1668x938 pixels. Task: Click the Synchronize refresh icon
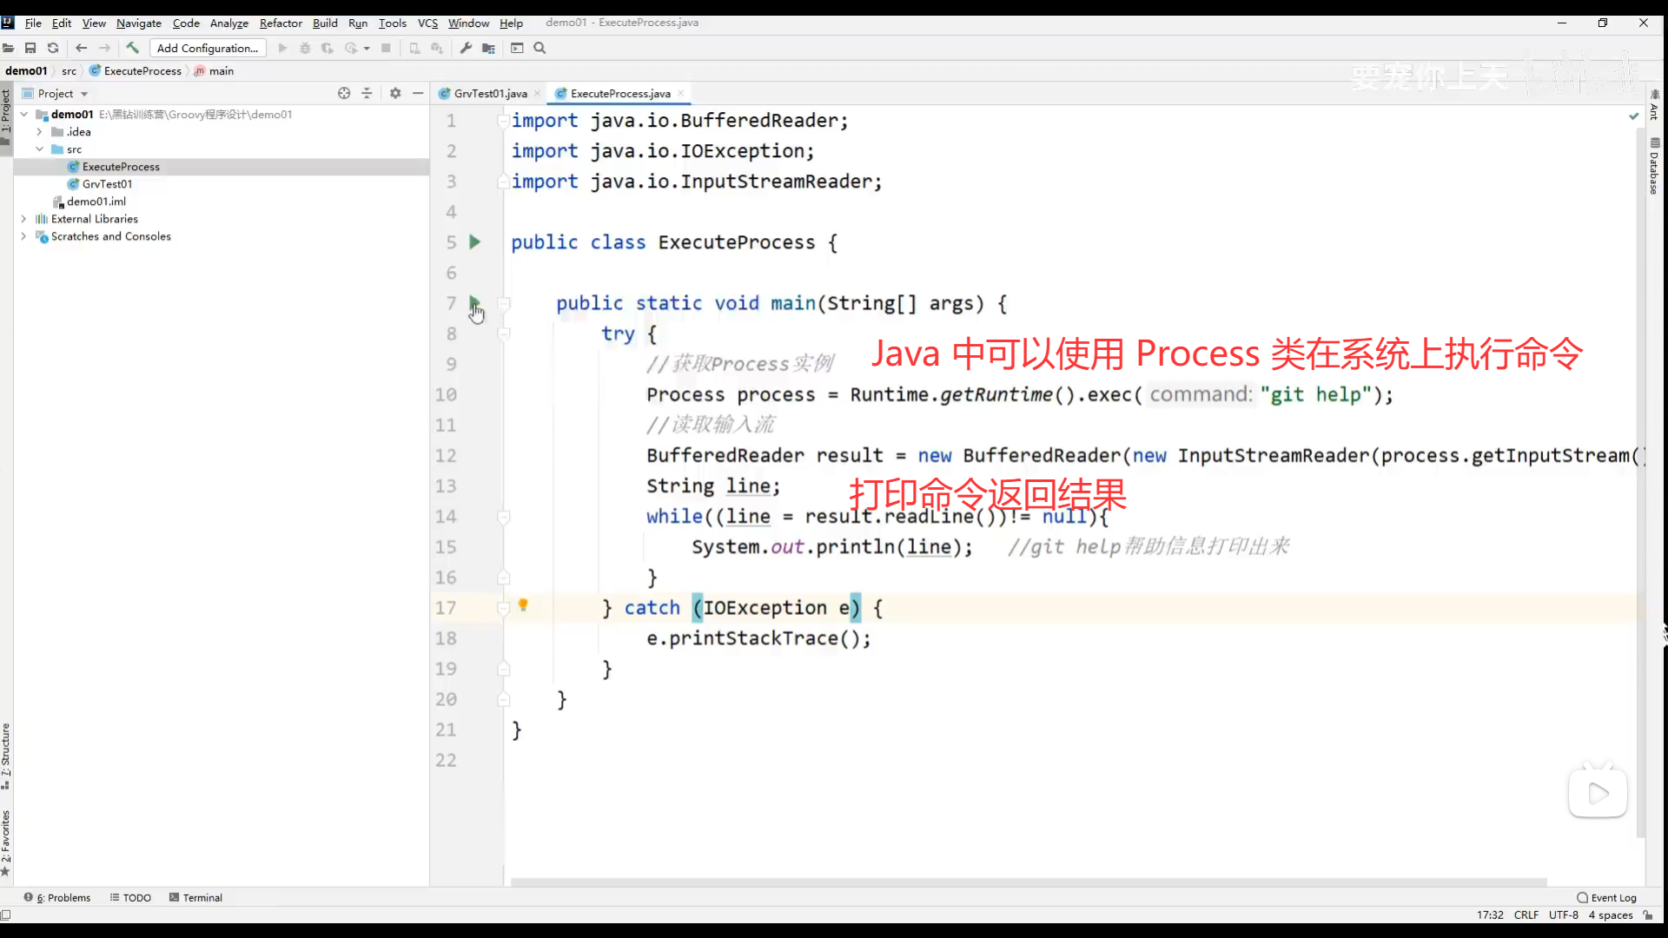(x=53, y=48)
